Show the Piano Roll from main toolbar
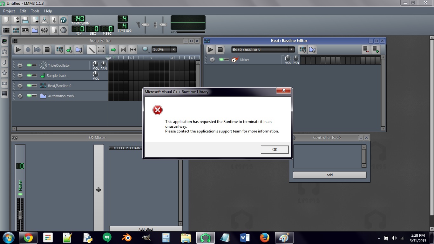Screen dimensions: 434x244 click(x=25, y=30)
